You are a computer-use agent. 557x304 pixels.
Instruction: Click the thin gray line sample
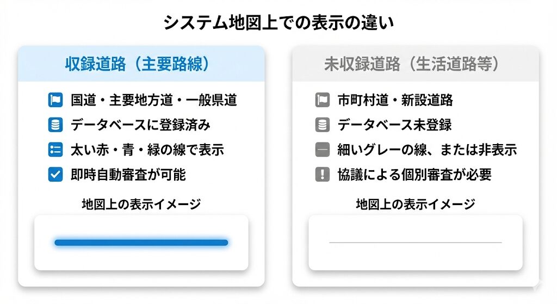[x=416, y=242]
